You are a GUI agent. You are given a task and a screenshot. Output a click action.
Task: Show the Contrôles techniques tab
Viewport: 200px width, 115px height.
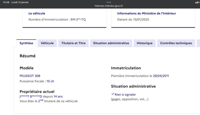[176, 43]
